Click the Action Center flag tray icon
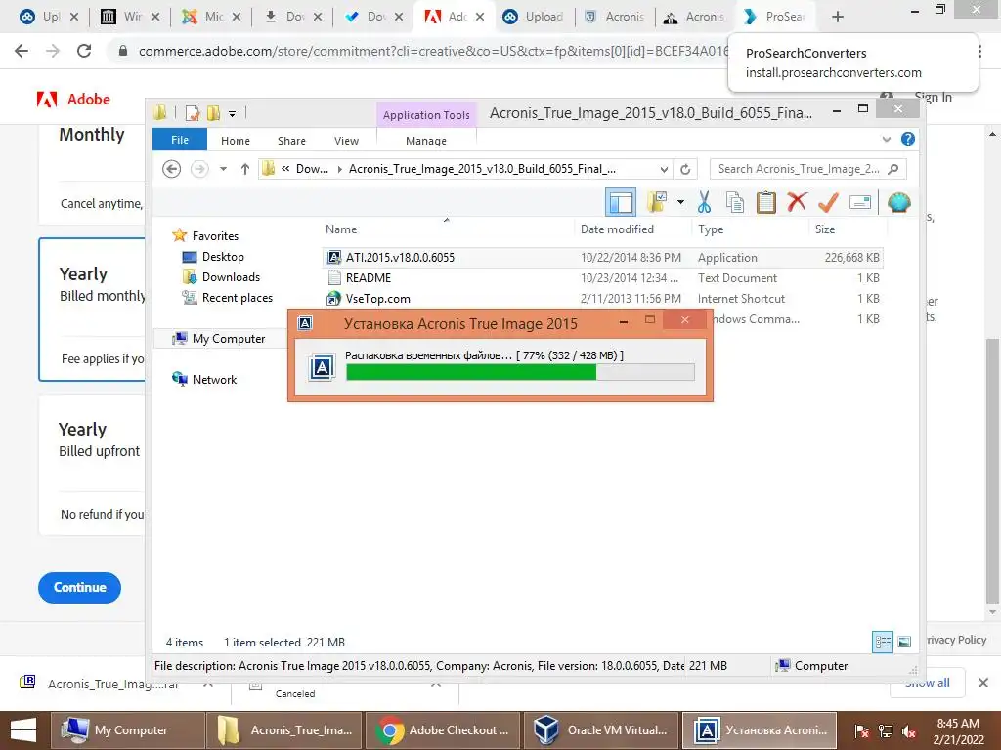Image resolution: width=1001 pixels, height=750 pixels. pyautogui.click(x=861, y=730)
